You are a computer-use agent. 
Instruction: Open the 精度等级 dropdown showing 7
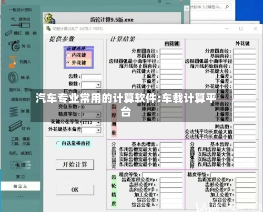pyautogui.click(x=98, y=115)
